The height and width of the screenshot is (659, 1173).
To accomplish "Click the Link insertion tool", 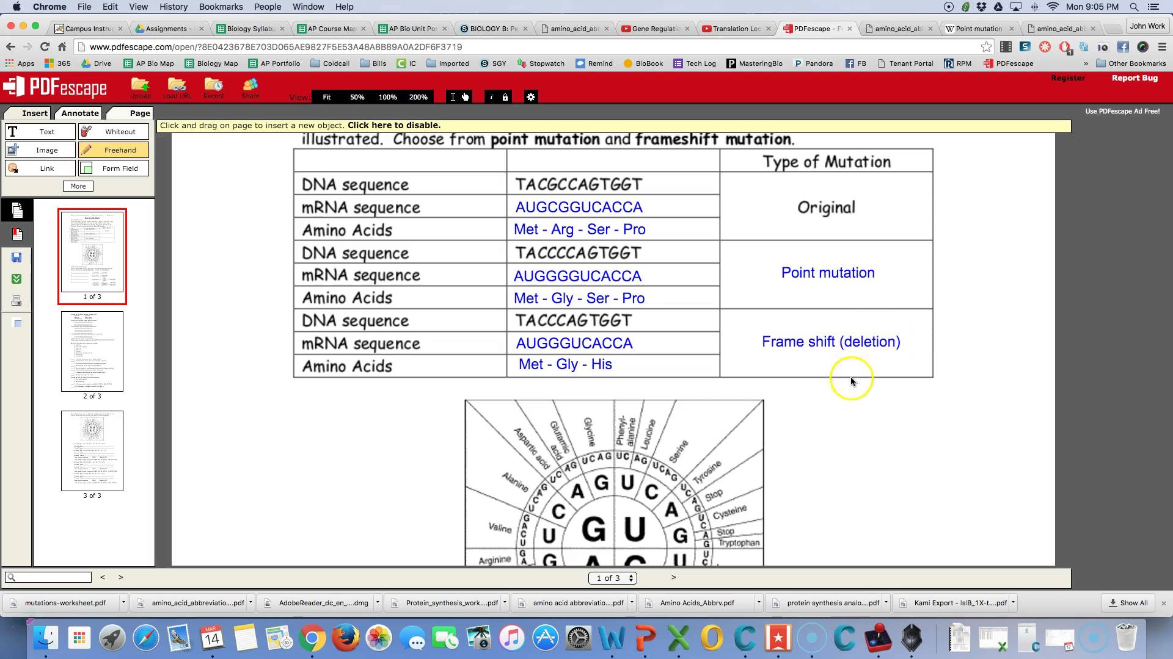I will (x=46, y=168).
